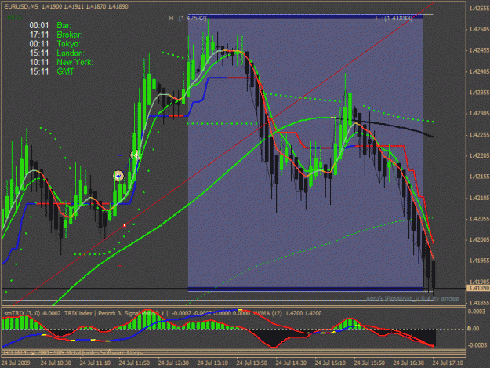The height and width of the screenshot is (368, 490).
Task: Click the 24 Jul 13:10 time axis label
Action: tap(212, 363)
